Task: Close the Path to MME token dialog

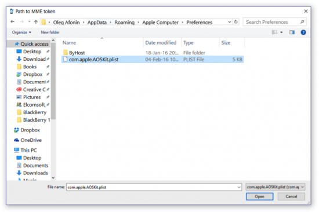Action: 306,12
